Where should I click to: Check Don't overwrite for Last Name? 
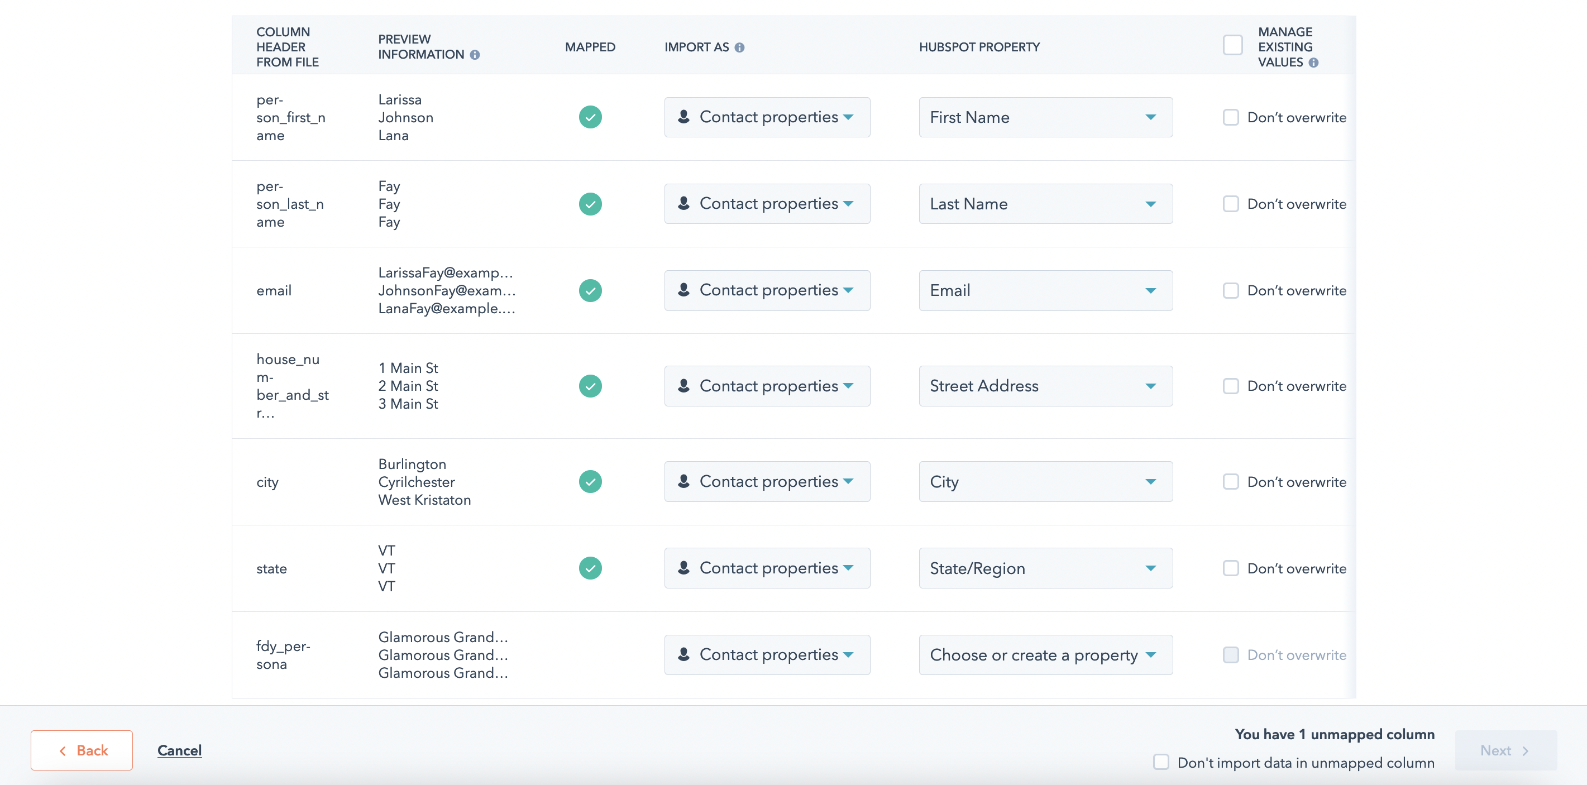pyautogui.click(x=1231, y=204)
